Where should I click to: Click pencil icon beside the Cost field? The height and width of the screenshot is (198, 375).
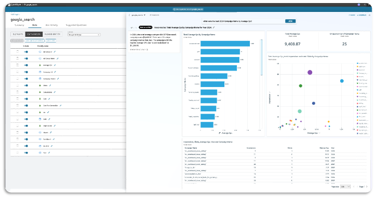[49, 99]
